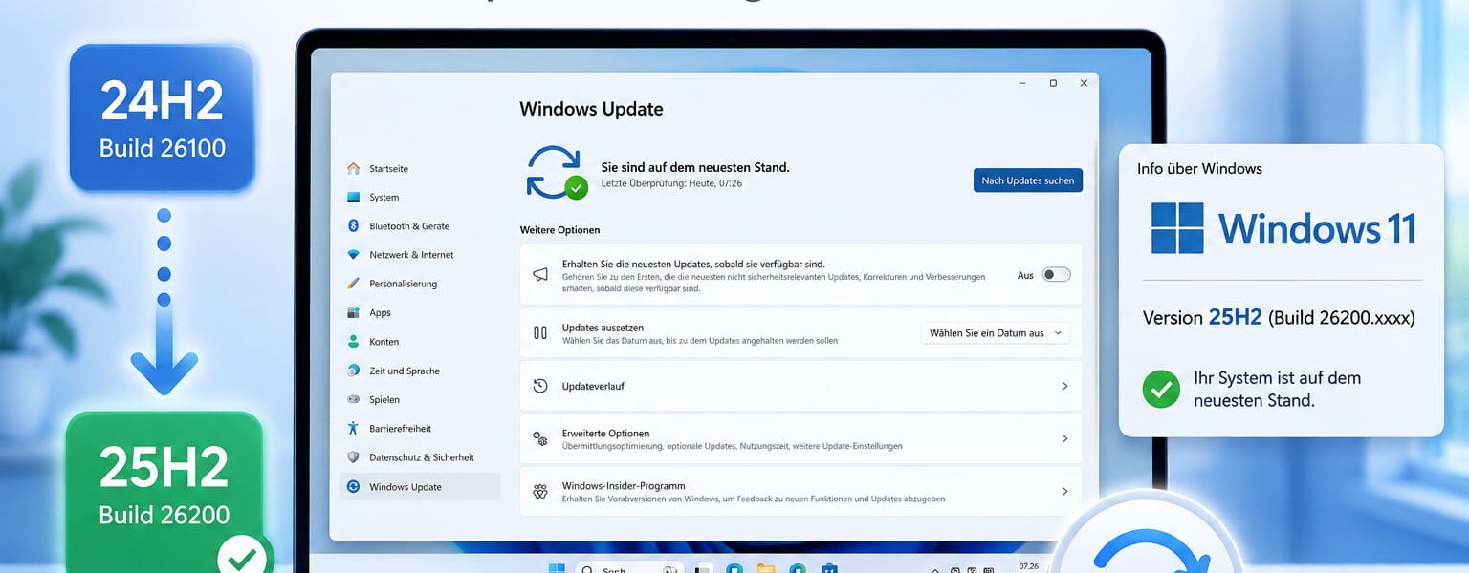Screen dimensions: 1469x573
Task: Click the Updates aussetzen title
Action: tap(603, 328)
